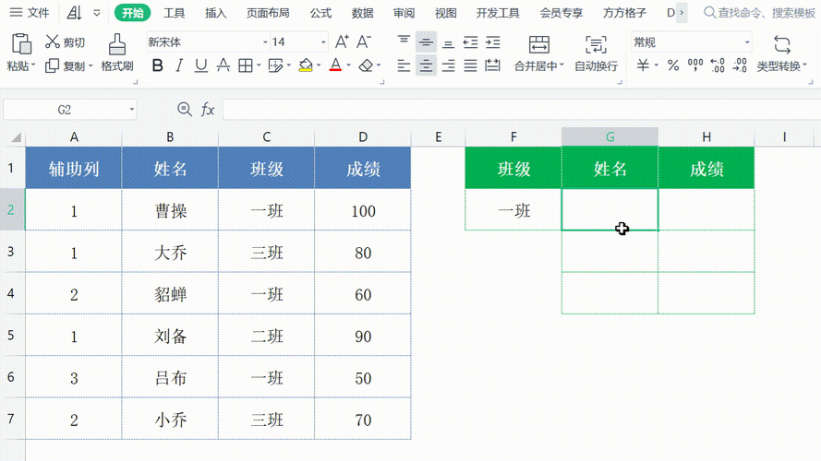Select row 5 header
This screenshot has height=461, width=821.
[11, 335]
